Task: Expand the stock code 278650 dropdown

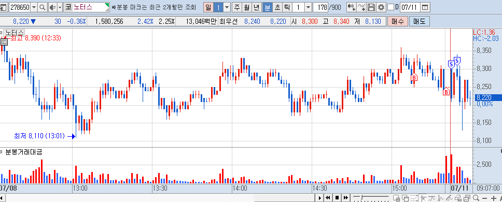Action: point(34,7)
